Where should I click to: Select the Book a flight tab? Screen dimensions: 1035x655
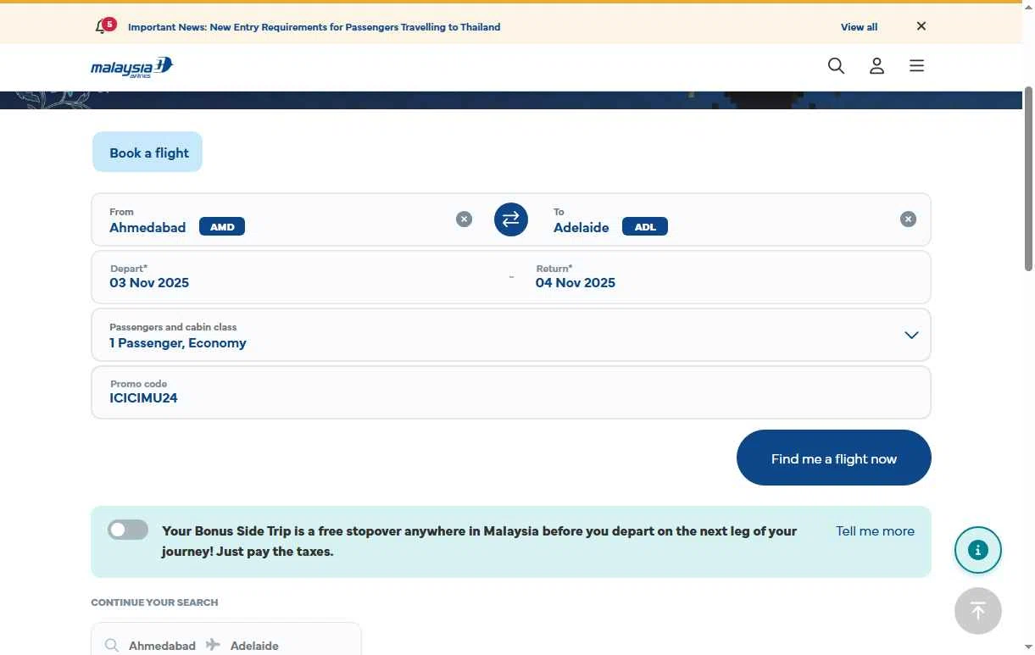click(x=147, y=153)
